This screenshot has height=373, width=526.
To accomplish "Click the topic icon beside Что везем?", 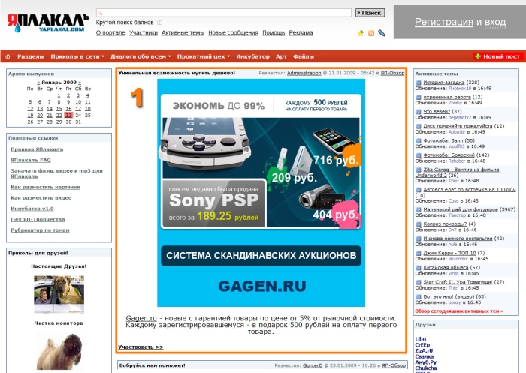I will tap(418, 111).
